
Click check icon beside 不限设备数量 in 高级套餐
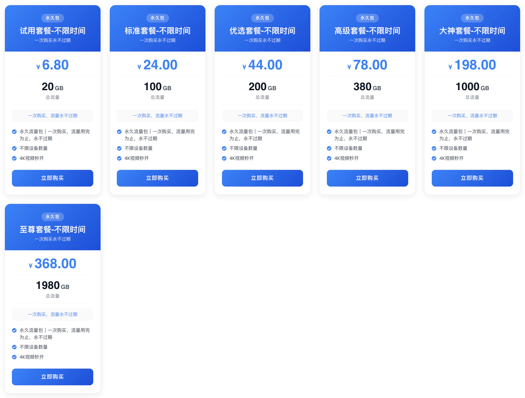coord(329,148)
